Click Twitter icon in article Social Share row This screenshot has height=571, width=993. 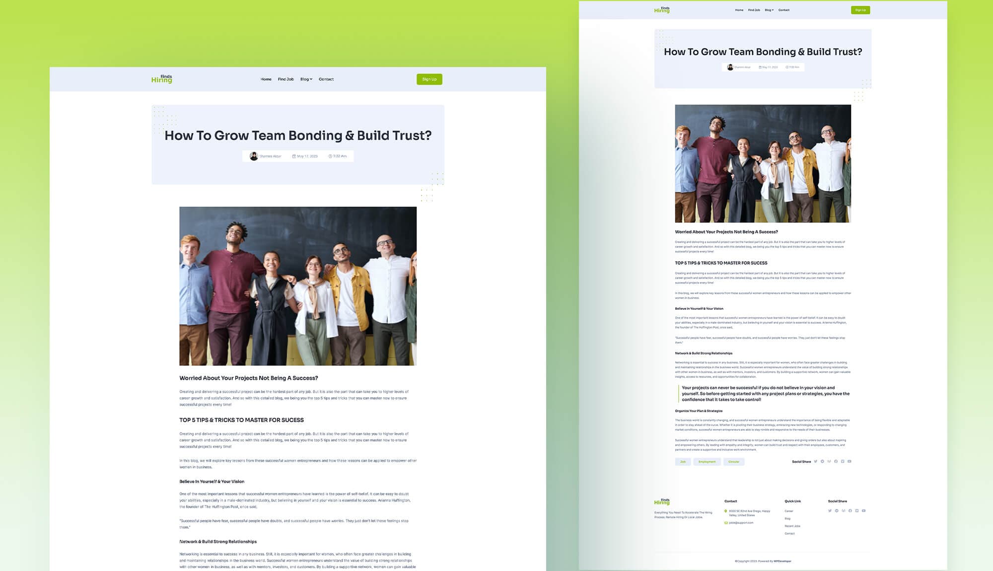(x=815, y=461)
